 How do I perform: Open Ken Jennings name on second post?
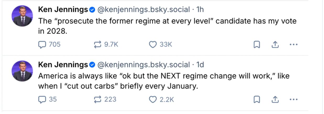click(63, 64)
